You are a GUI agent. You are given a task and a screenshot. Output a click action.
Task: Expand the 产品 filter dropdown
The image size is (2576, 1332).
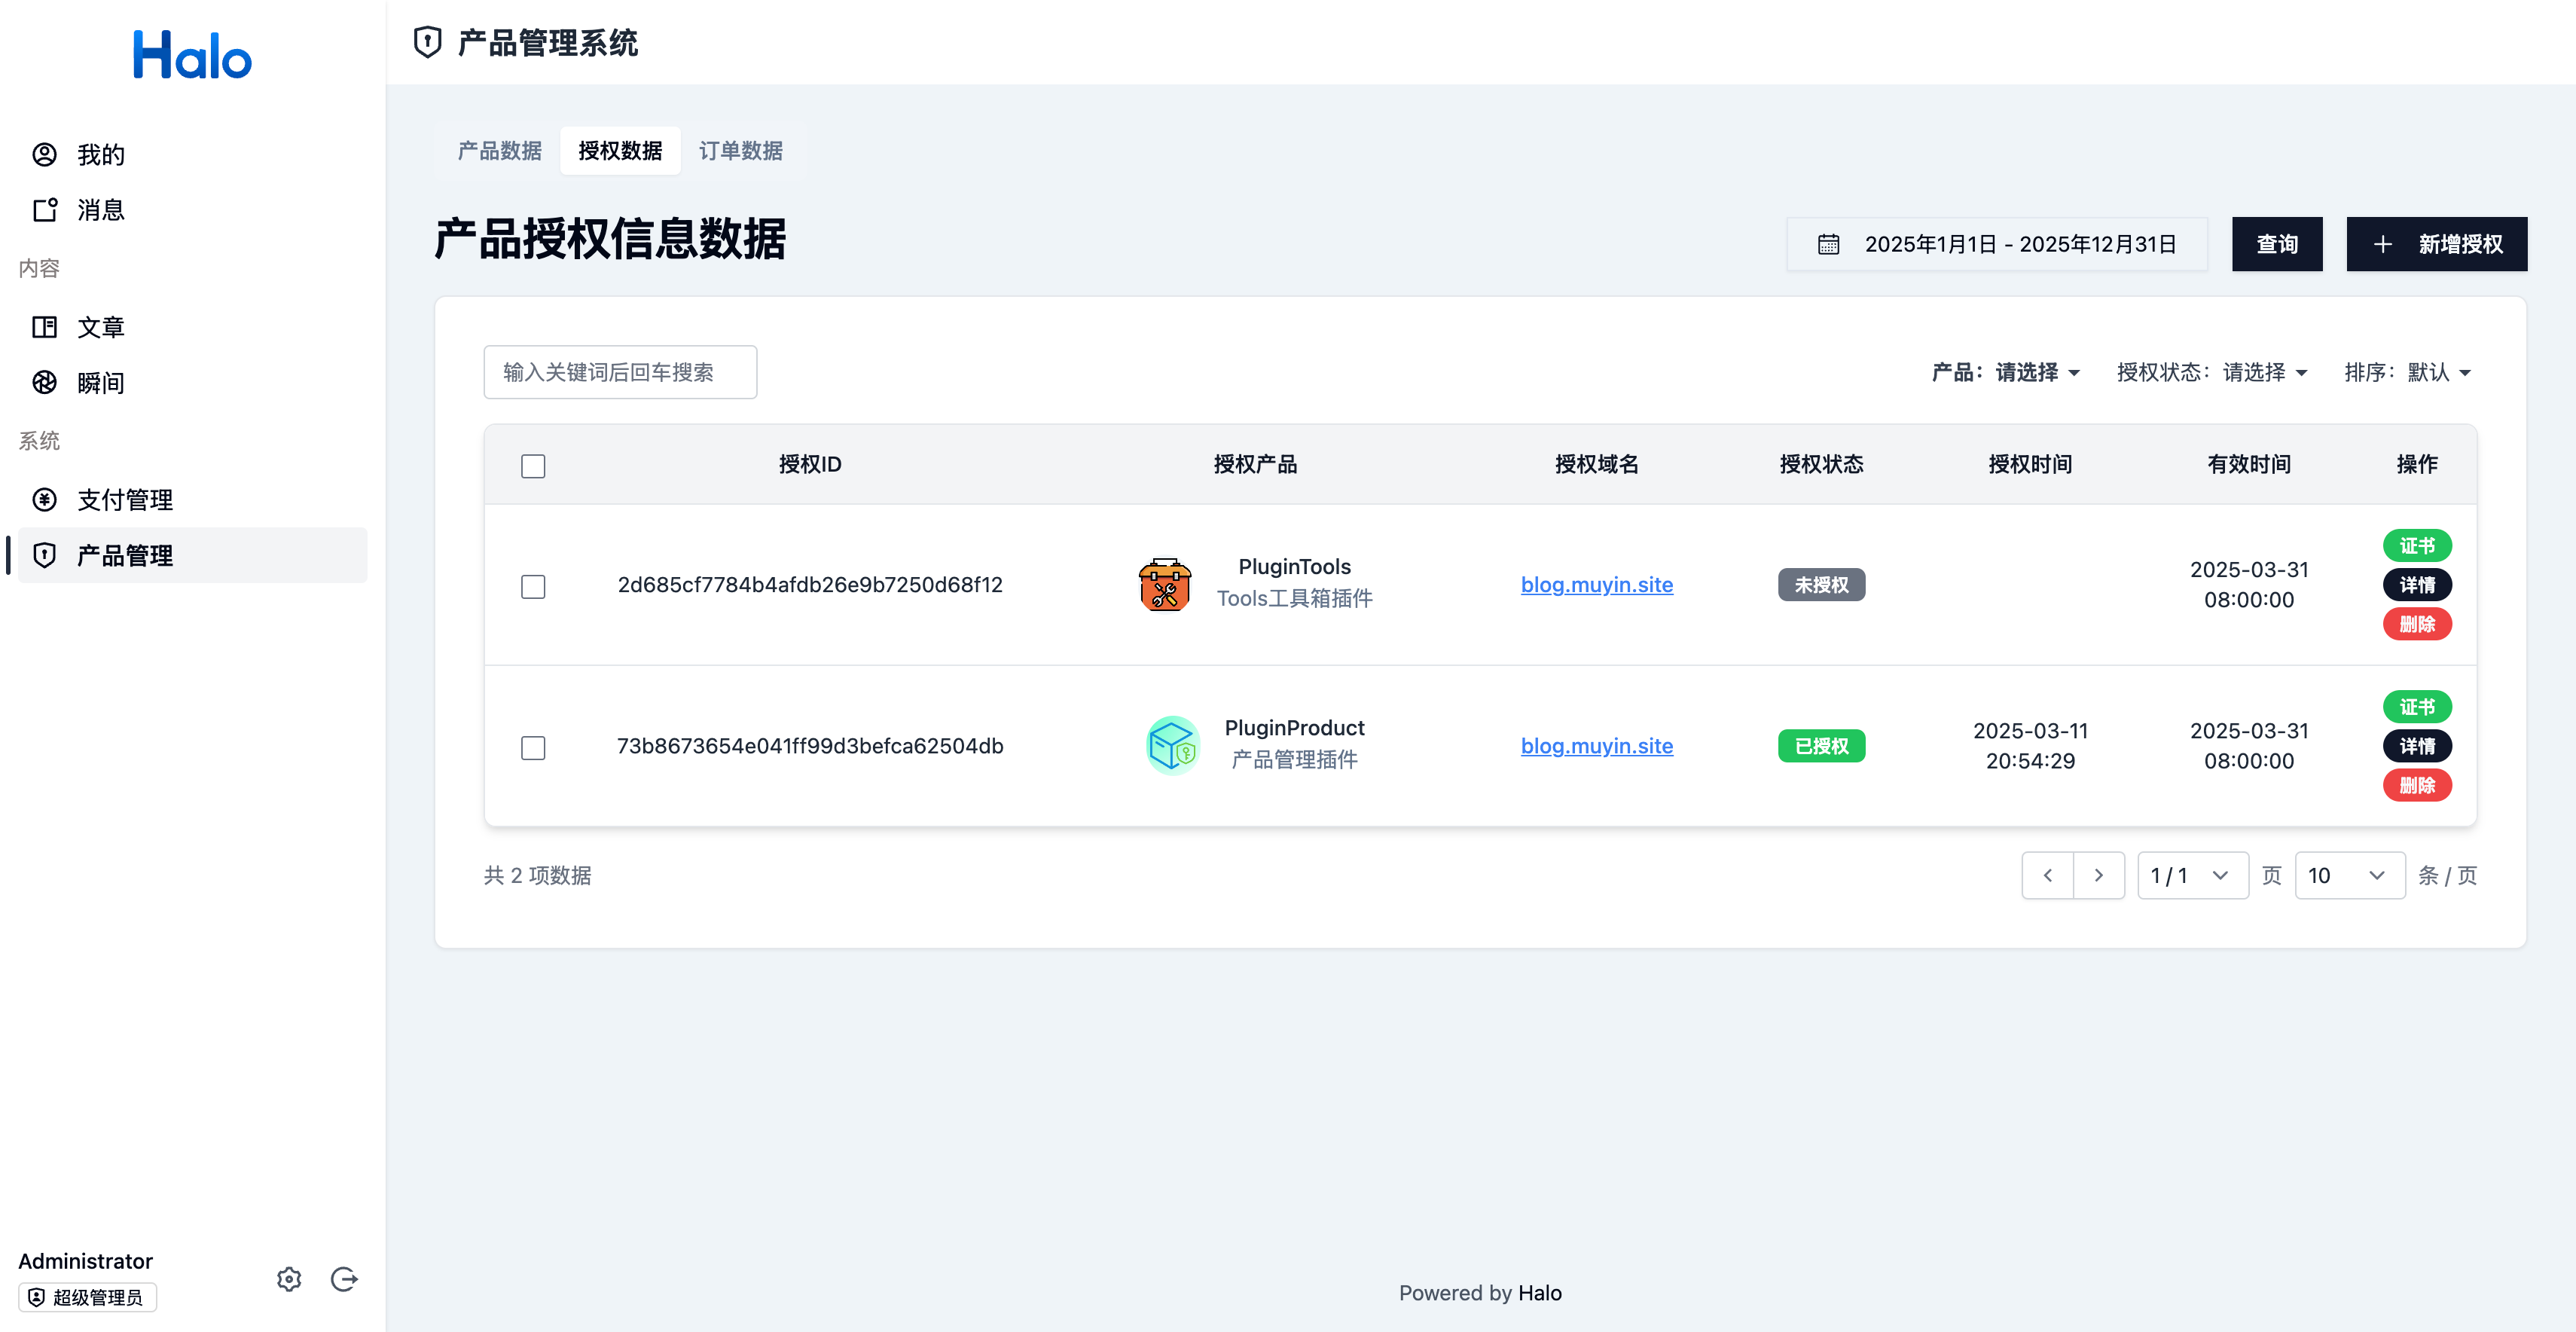click(2005, 372)
